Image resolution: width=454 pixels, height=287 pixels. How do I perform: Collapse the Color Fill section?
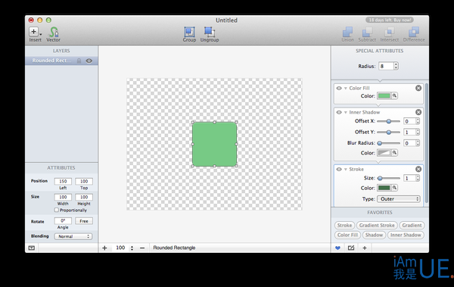tap(346, 88)
